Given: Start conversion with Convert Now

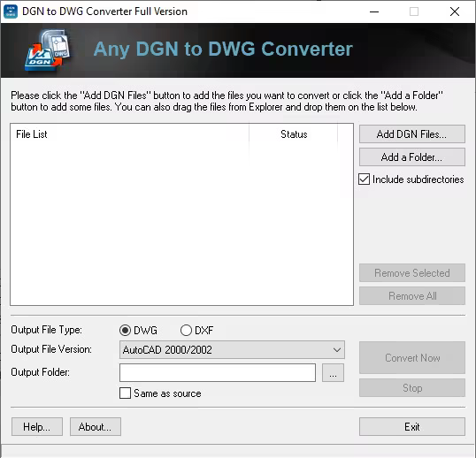Looking at the screenshot, I should click(x=412, y=357).
